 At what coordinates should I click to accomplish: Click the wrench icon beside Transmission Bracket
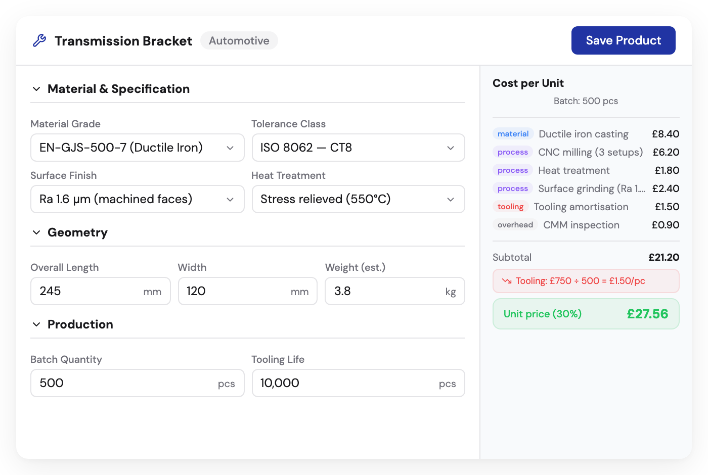(x=40, y=40)
